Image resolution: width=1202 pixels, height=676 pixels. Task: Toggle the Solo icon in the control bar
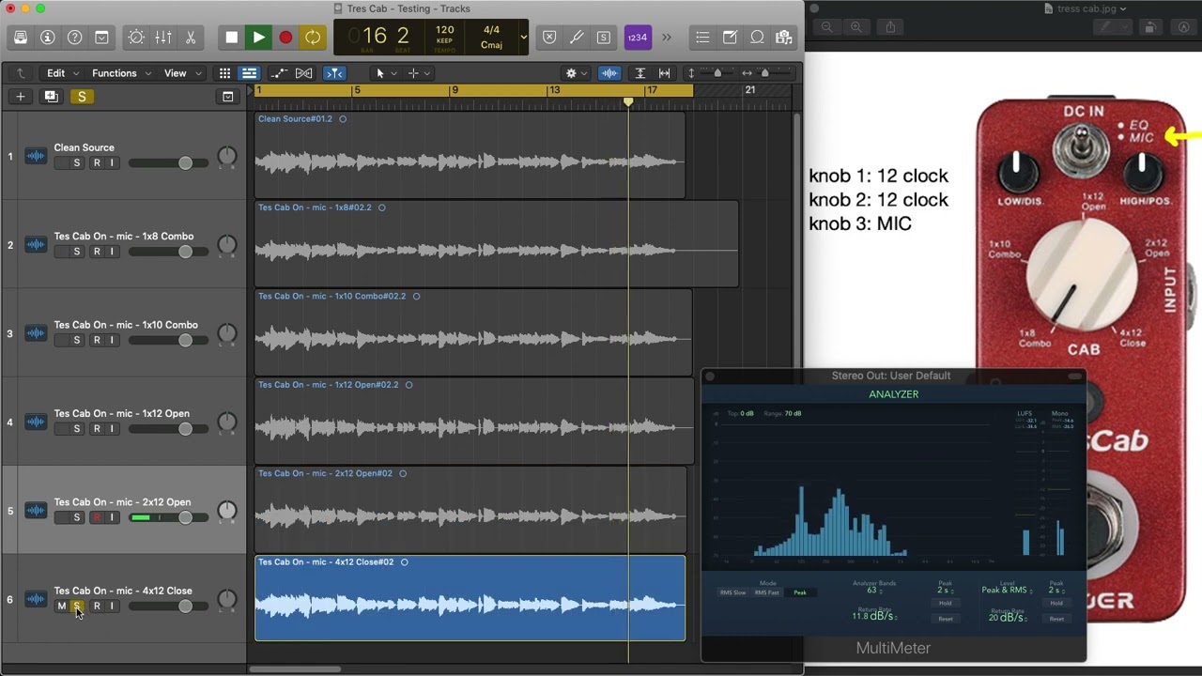pos(604,38)
